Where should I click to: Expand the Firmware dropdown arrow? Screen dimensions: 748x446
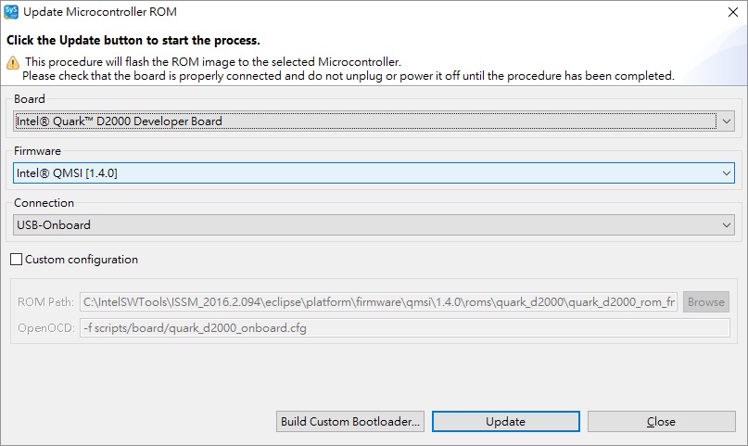[x=727, y=173]
